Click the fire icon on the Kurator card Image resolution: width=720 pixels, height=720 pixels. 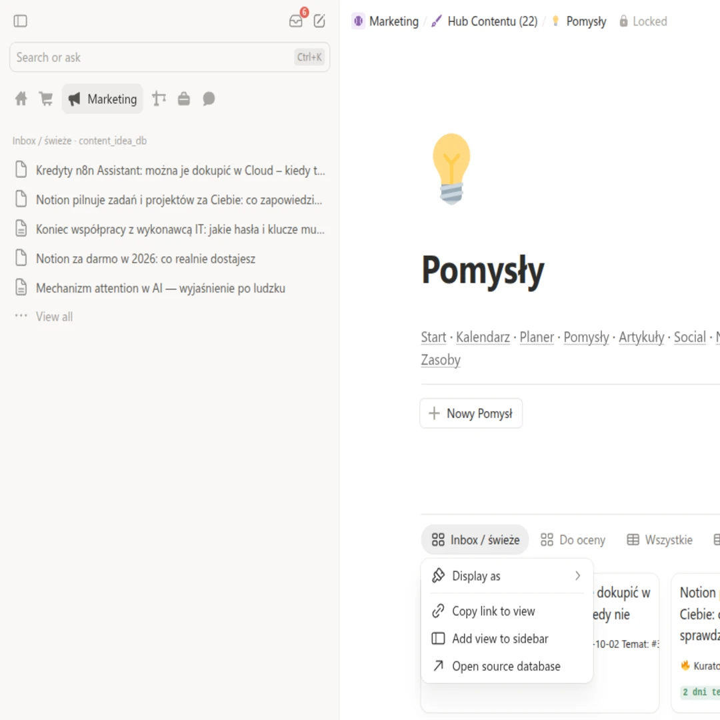685,665
